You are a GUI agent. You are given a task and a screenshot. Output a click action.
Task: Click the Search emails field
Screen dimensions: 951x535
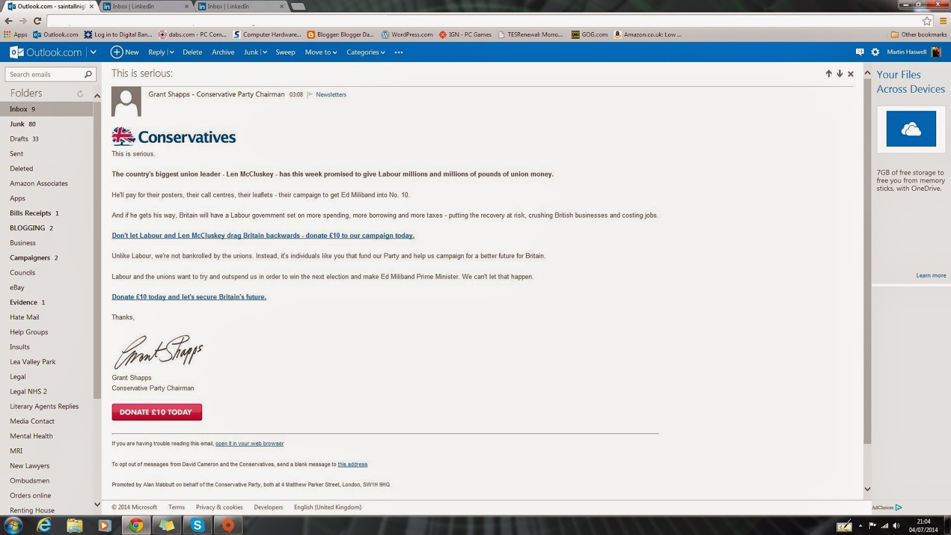coord(45,74)
